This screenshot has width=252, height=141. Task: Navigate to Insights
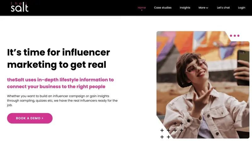coord(185,8)
